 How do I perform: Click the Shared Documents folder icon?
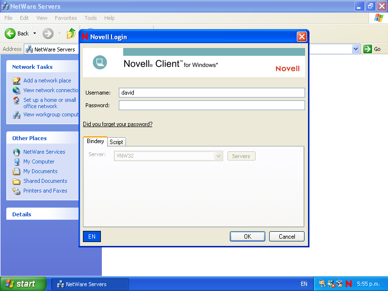point(16,181)
